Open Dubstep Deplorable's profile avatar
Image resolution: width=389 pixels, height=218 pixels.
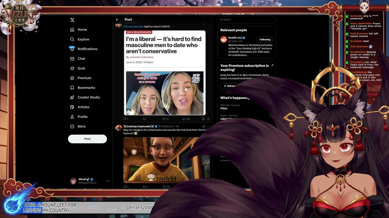pos(119,128)
